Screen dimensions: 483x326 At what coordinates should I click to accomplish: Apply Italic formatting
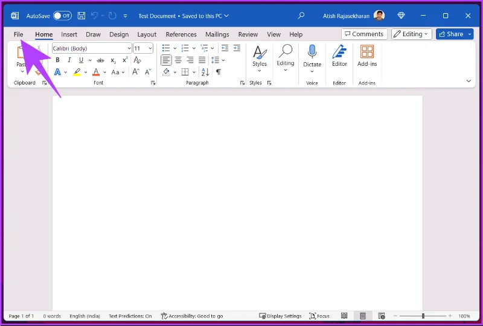click(69, 60)
